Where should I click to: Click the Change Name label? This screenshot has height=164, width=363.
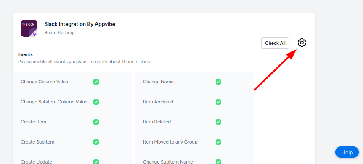click(x=158, y=82)
